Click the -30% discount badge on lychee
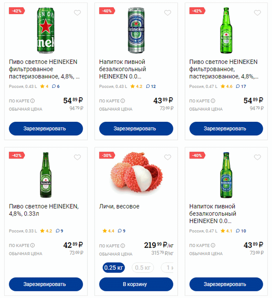This screenshot has height=298, width=272. click(107, 155)
